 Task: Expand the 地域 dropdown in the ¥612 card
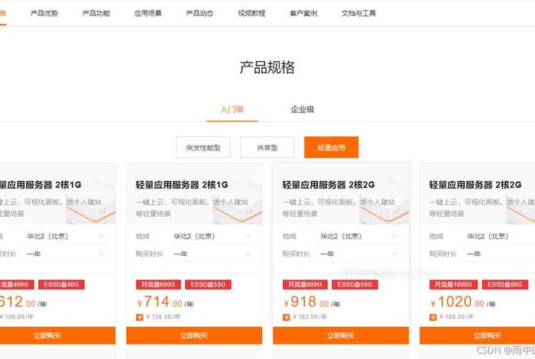click(66, 236)
